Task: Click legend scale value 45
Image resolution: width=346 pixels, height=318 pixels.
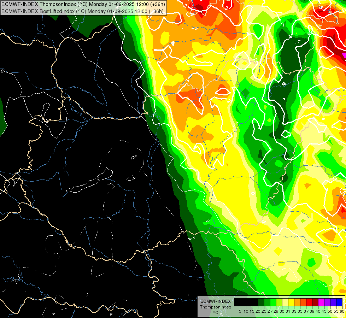Action: pos(324,311)
